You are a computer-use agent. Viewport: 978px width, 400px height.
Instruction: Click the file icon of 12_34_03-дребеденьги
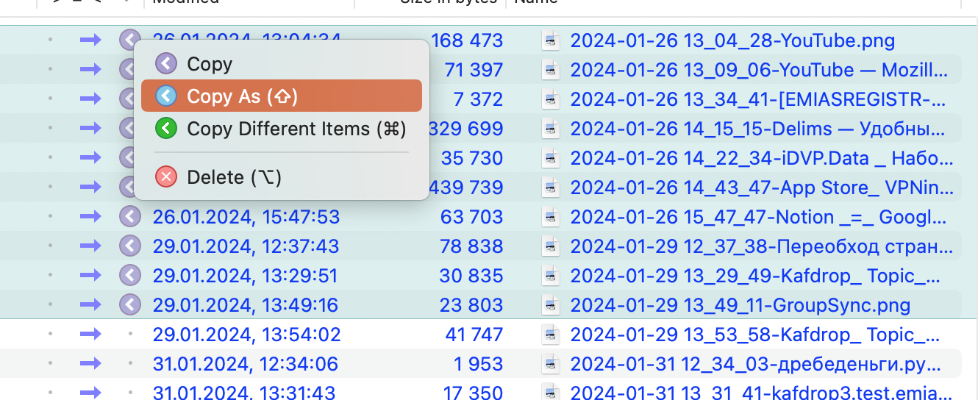pyautogui.click(x=551, y=364)
